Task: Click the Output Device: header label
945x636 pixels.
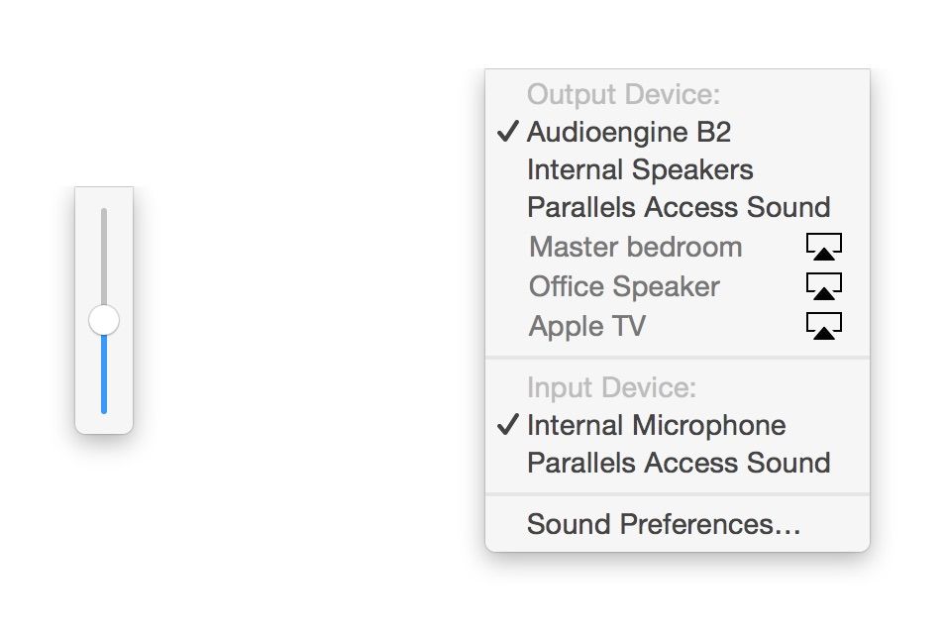Action: click(x=623, y=94)
